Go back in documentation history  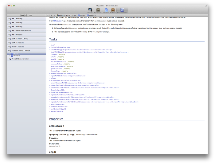click(51, 15)
